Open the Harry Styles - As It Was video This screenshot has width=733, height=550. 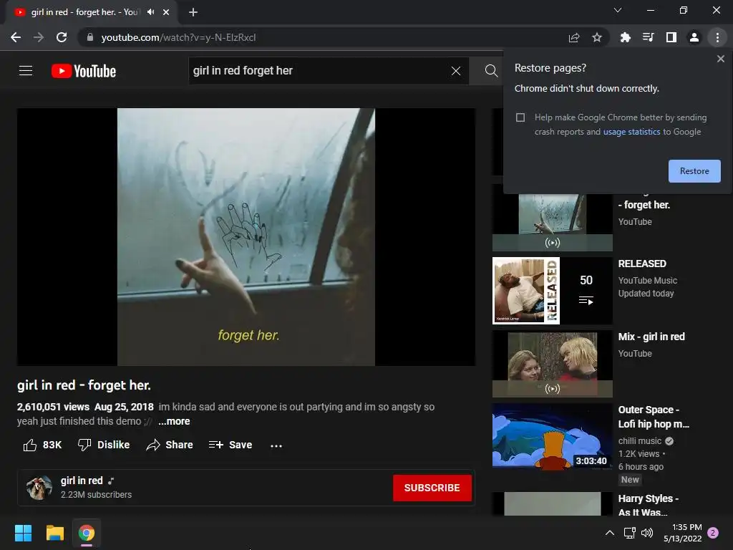coord(649,505)
